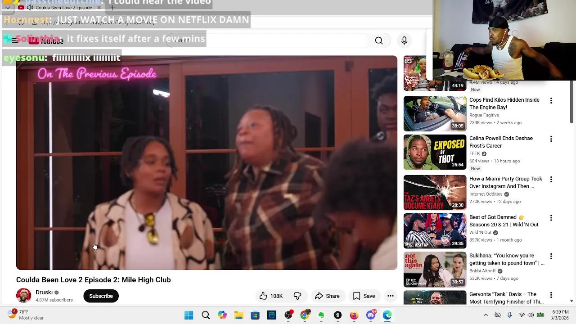Open the Druski channel name link
576x324 pixels.
click(44, 292)
